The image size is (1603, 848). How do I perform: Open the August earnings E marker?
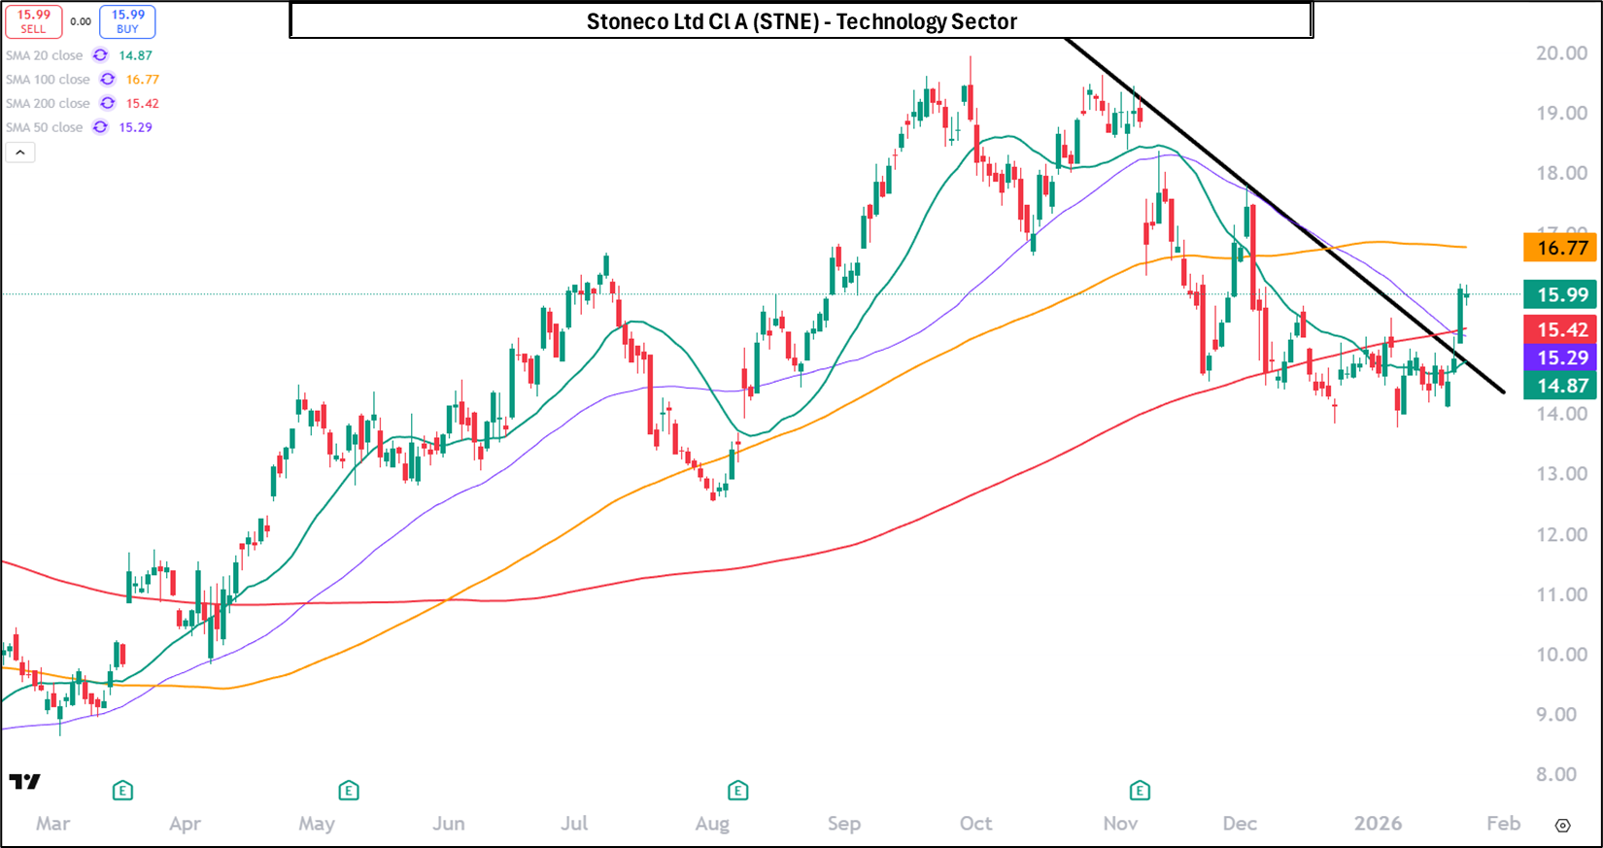[737, 791]
